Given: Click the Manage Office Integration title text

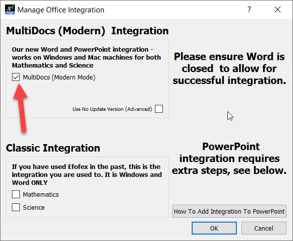Looking at the screenshot, I should coord(61,10).
